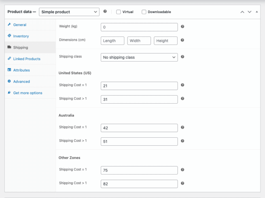
Task: Go to the Advanced tab
Action: (x=21, y=82)
